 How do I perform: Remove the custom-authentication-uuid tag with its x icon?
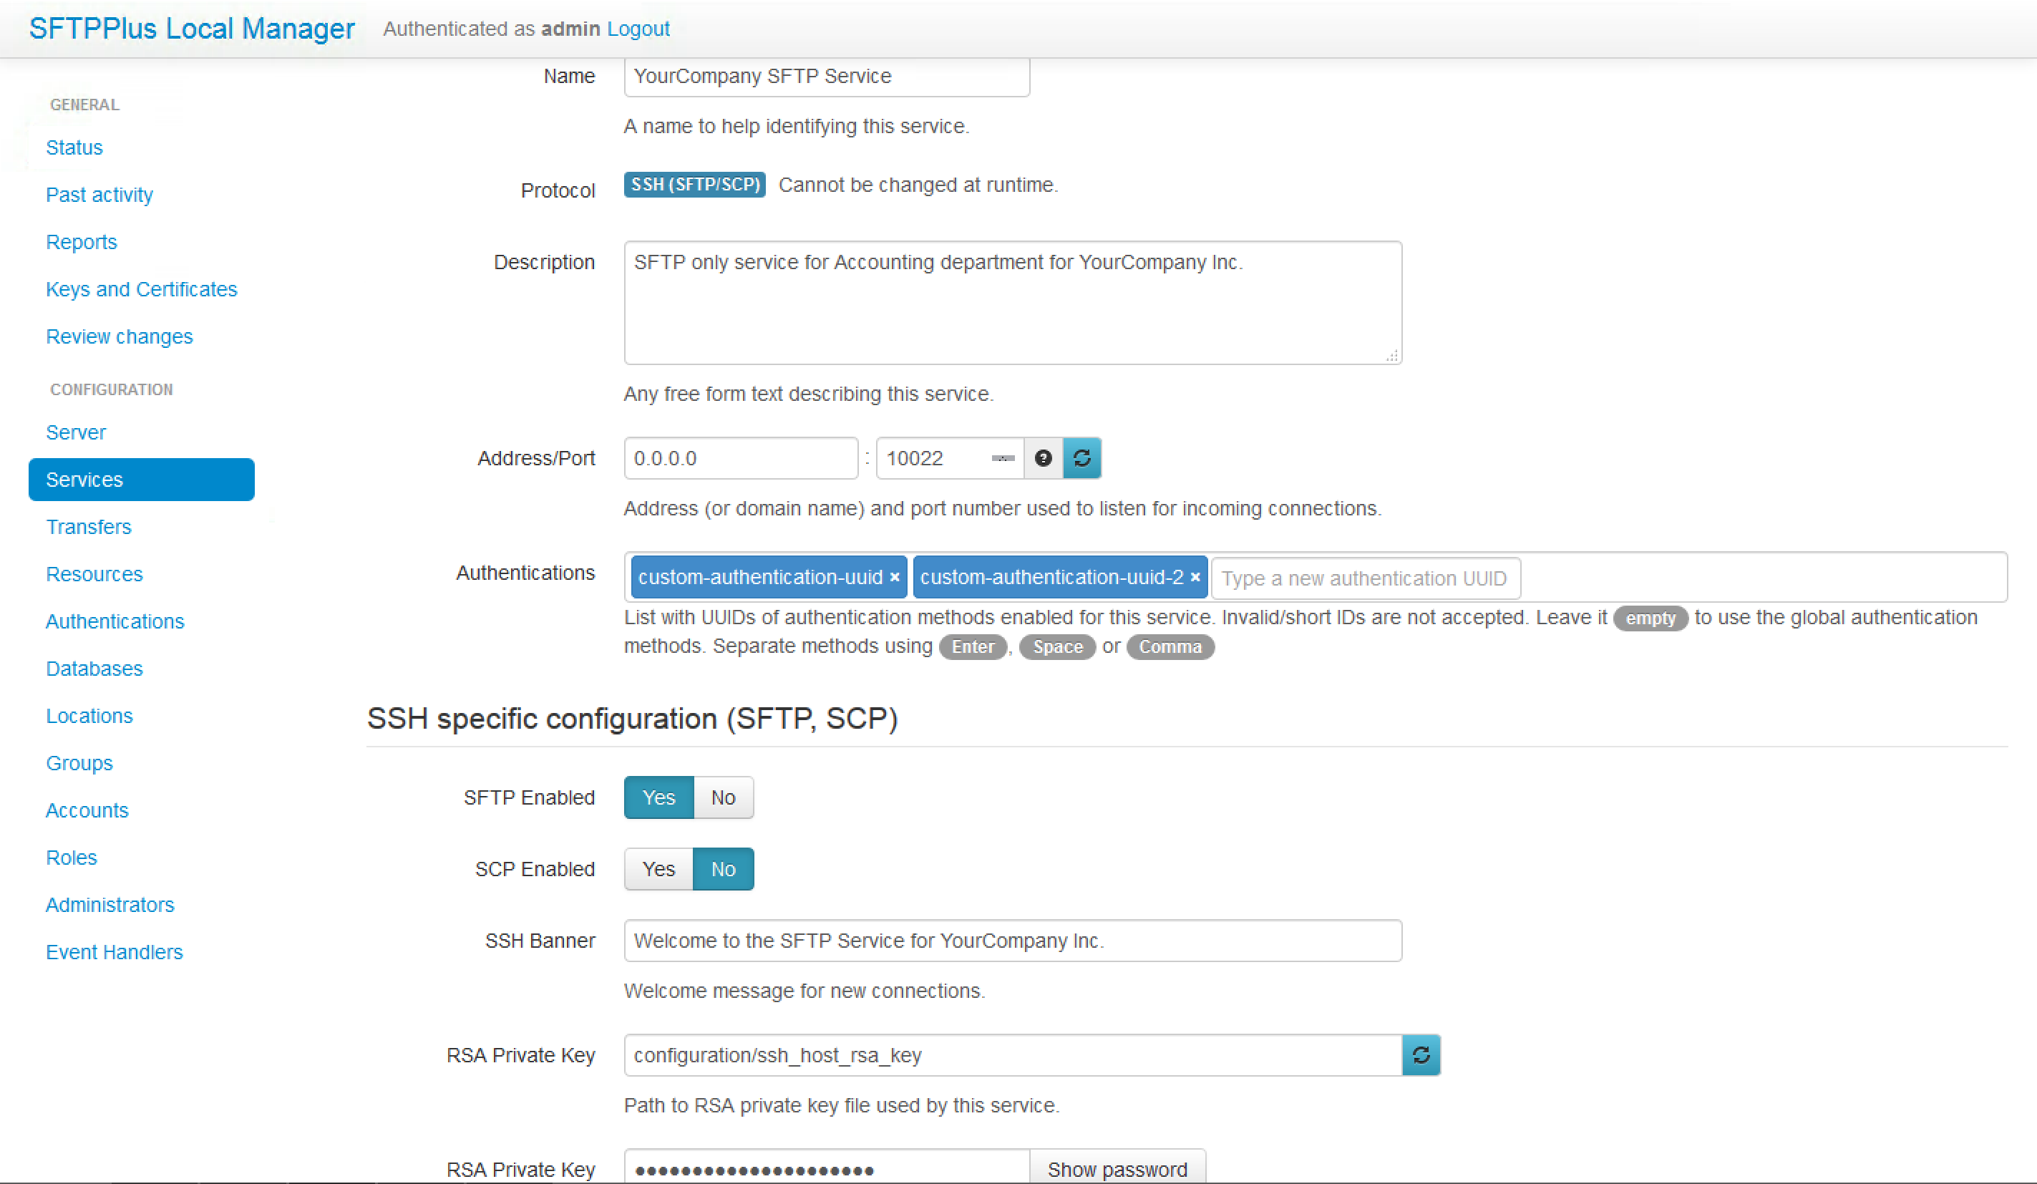click(x=894, y=577)
